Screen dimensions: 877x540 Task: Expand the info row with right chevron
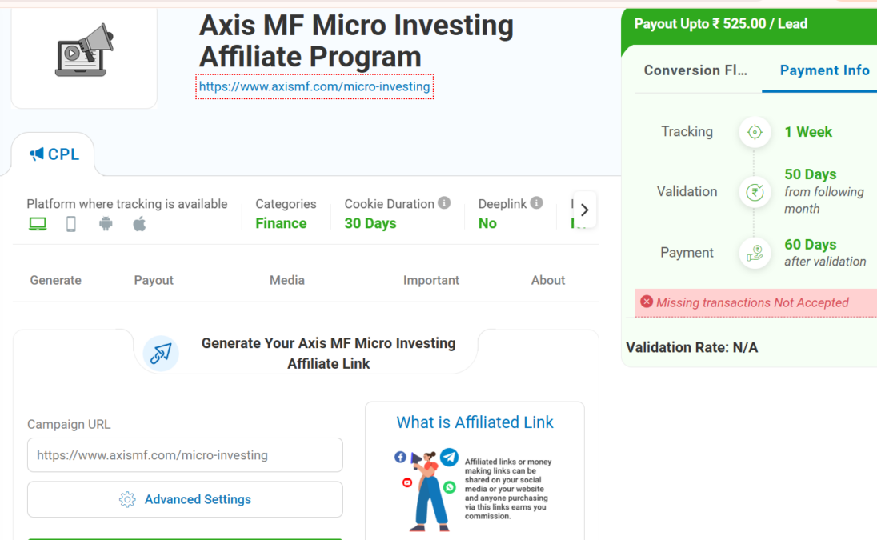(x=584, y=210)
